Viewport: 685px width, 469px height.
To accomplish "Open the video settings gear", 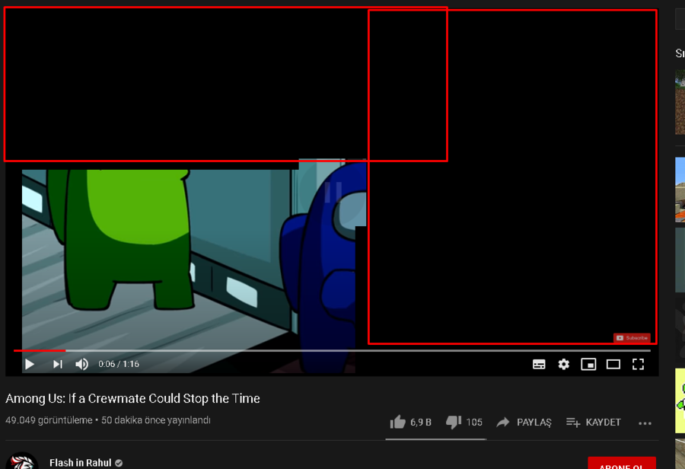I will tap(563, 364).
